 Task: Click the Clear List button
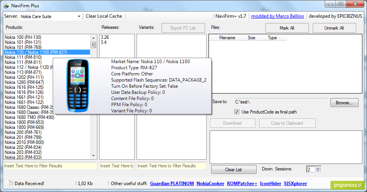(234, 170)
